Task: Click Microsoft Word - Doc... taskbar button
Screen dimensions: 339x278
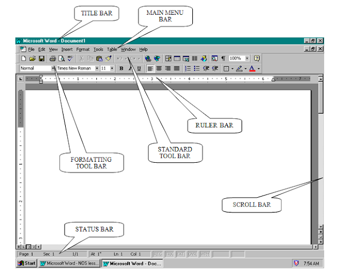Action: point(132,263)
